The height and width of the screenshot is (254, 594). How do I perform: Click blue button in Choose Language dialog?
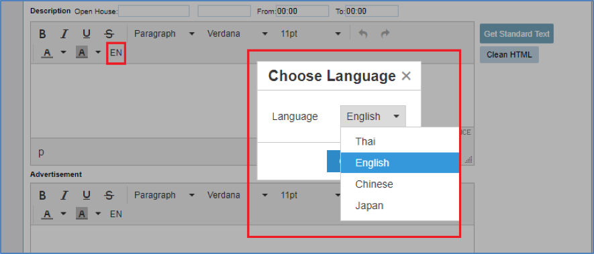[334, 162]
